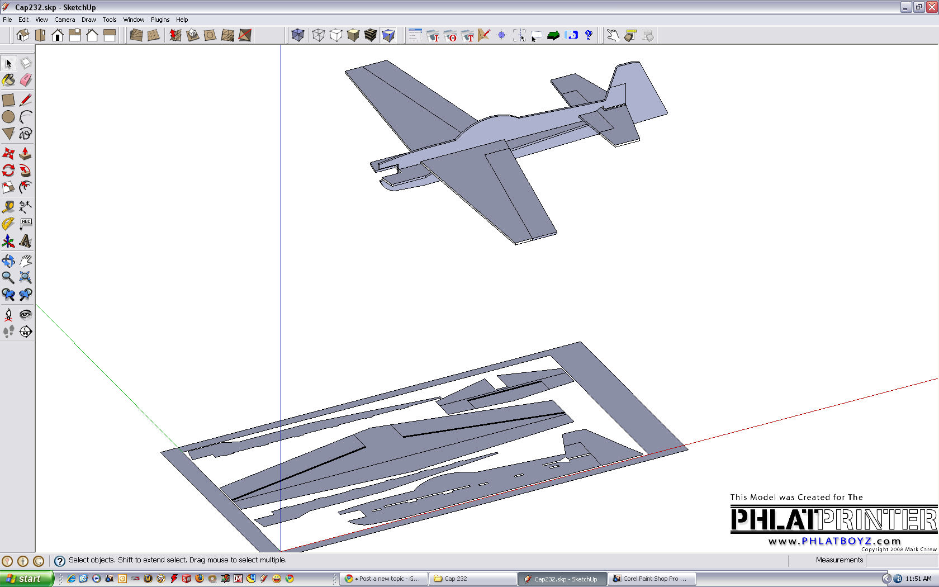Select the Protractor tool

point(8,224)
